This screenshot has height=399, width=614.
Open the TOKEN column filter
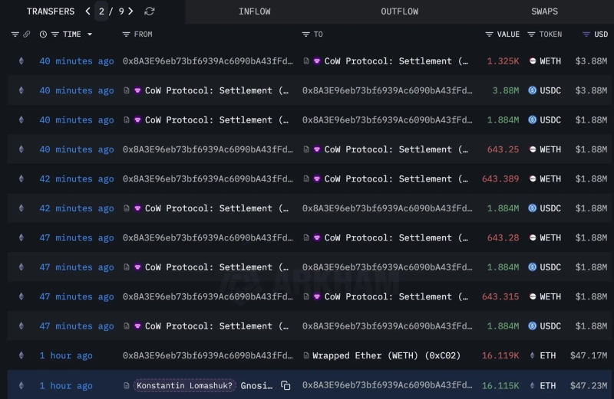(x=532, y=34)
